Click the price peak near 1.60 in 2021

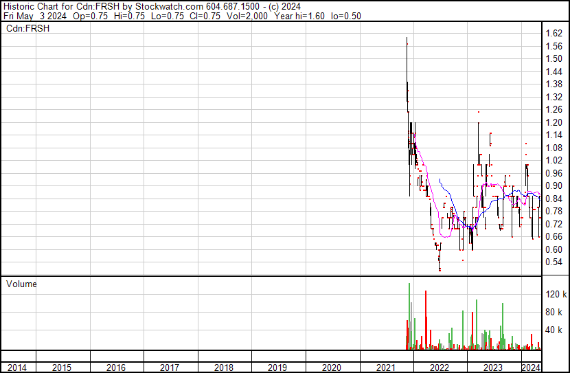407,40
